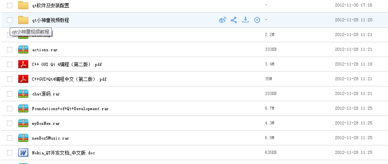The image size is (388, 164).
Task: Open file Nokia_QT开发文档_中文版.doc
Action: coord(63,153)
